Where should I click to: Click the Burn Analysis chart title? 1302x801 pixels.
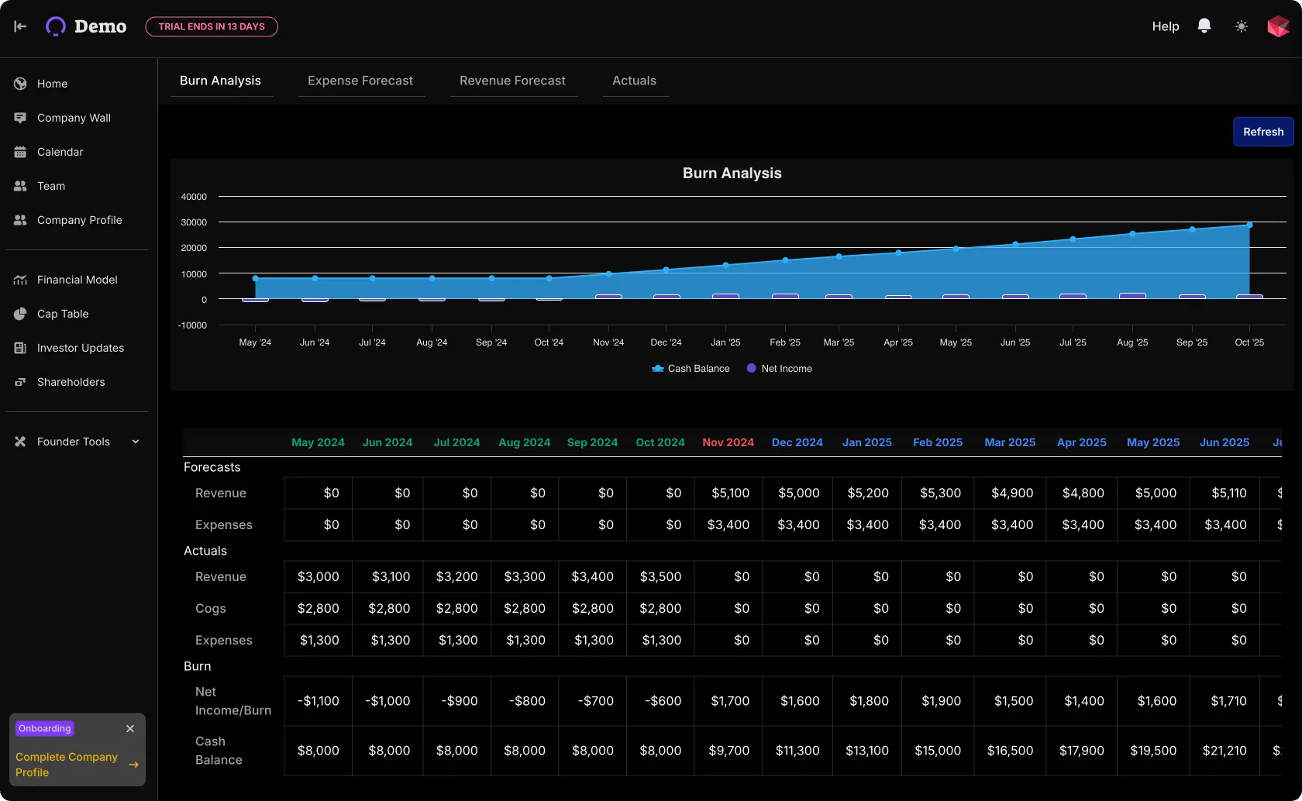732,174
